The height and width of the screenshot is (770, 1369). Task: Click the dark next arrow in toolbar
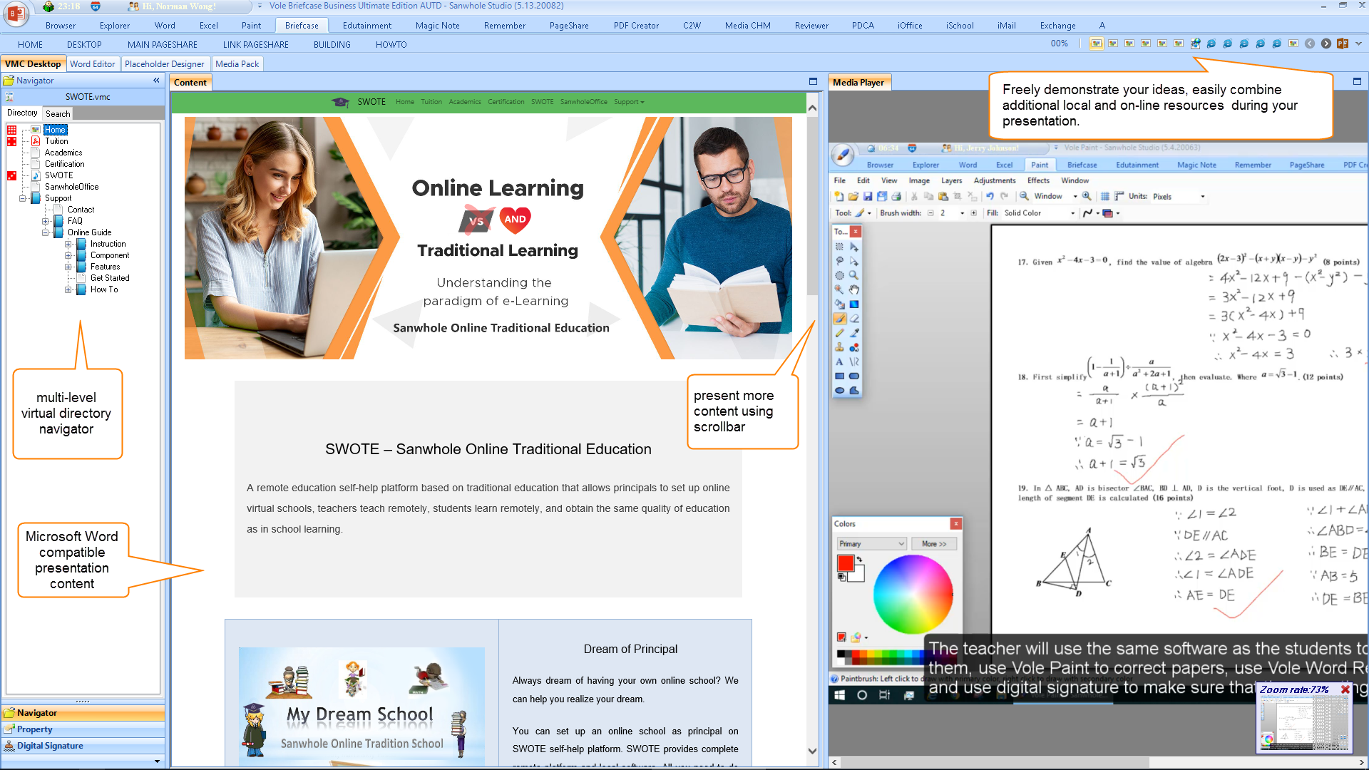click(x=1326, y=43)
